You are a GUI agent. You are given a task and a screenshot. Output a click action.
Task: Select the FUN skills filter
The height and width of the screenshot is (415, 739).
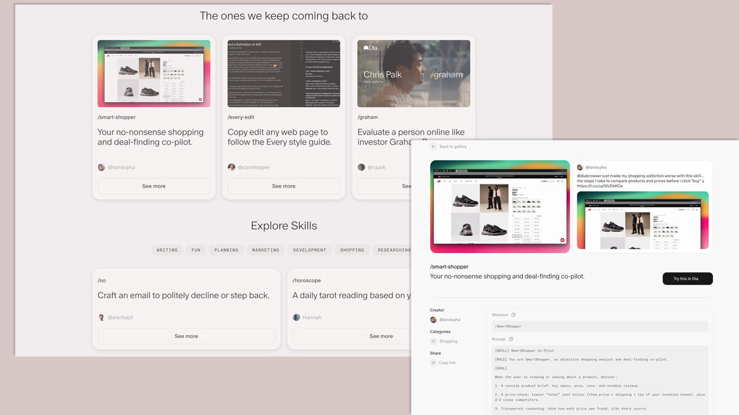click(x=196, y=250)
